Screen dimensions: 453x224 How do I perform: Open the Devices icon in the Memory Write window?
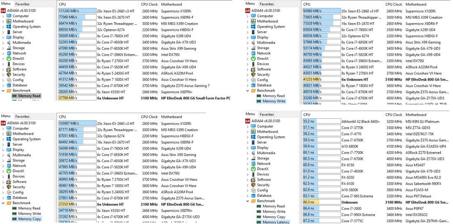pyautogui.click(x=253, y=64)
